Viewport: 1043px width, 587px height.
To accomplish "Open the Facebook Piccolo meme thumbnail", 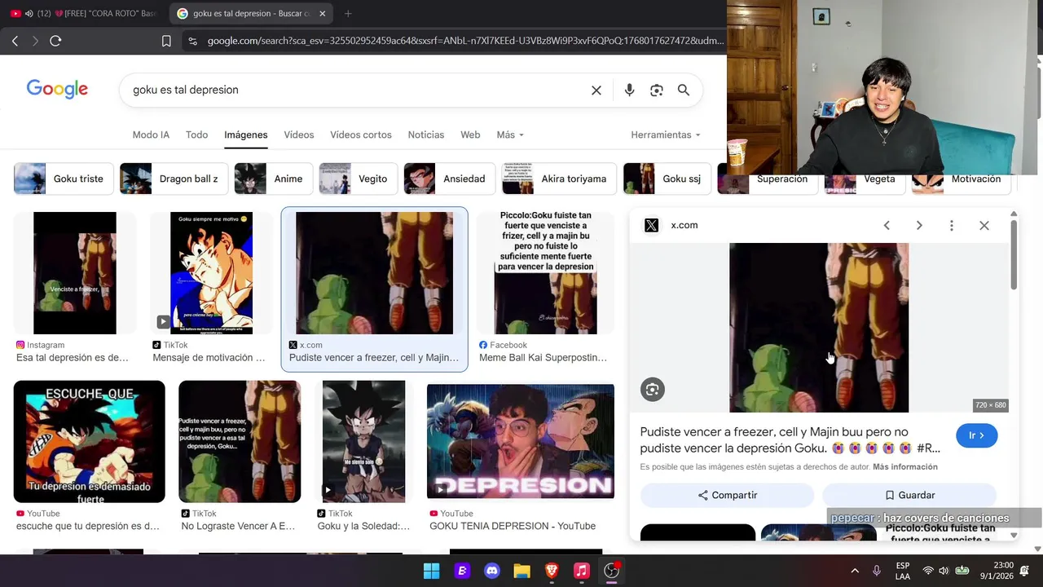I will coord(545,273).
